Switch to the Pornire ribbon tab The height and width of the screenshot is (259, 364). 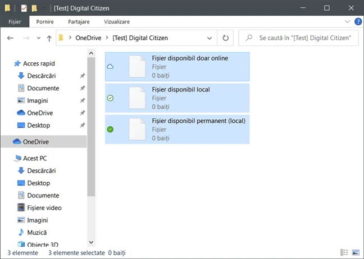(45, 21)
